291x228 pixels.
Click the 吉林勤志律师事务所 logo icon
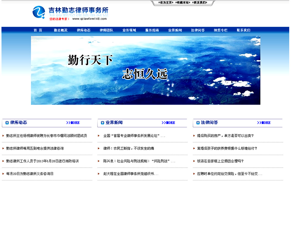coord(38,12)
